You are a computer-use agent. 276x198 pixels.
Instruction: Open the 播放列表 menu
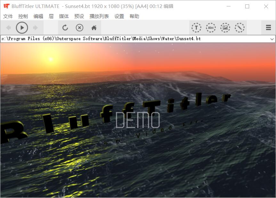click(99, 16)
